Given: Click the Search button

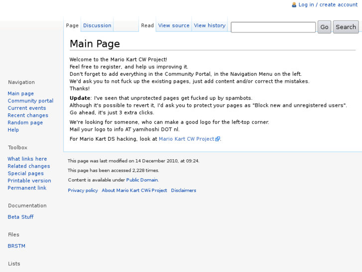Looking at the screenshot, I should (346, 27).
